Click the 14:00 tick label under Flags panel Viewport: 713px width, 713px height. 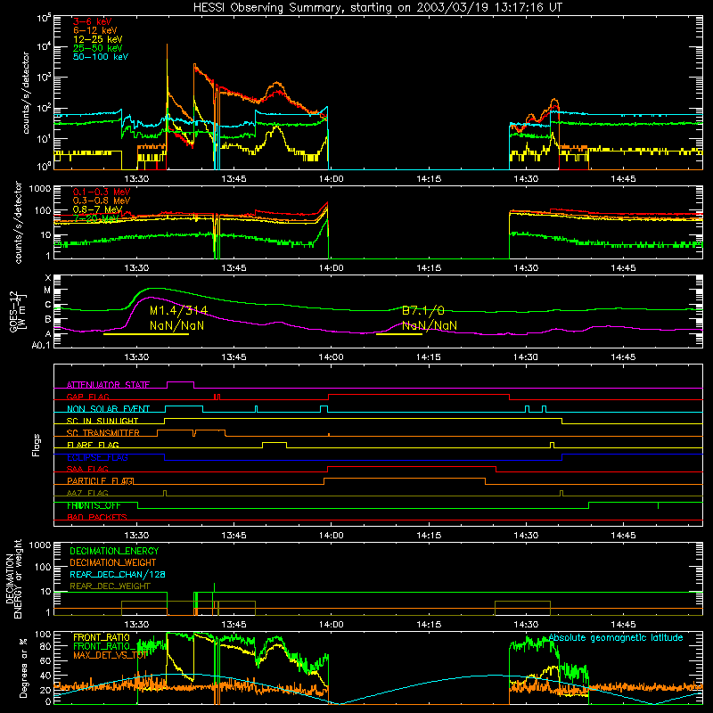click(331, 536)
